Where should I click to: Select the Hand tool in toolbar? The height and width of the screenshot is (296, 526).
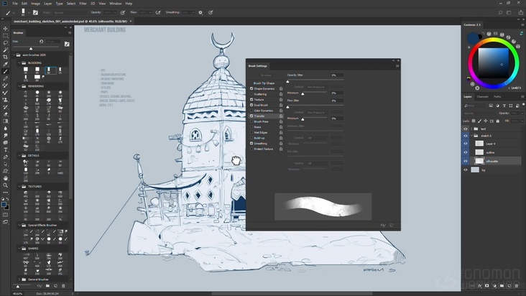pyautogui.click(x=5, y=178)
